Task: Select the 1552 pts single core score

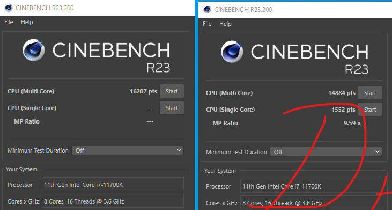Action: click(343, 110)
